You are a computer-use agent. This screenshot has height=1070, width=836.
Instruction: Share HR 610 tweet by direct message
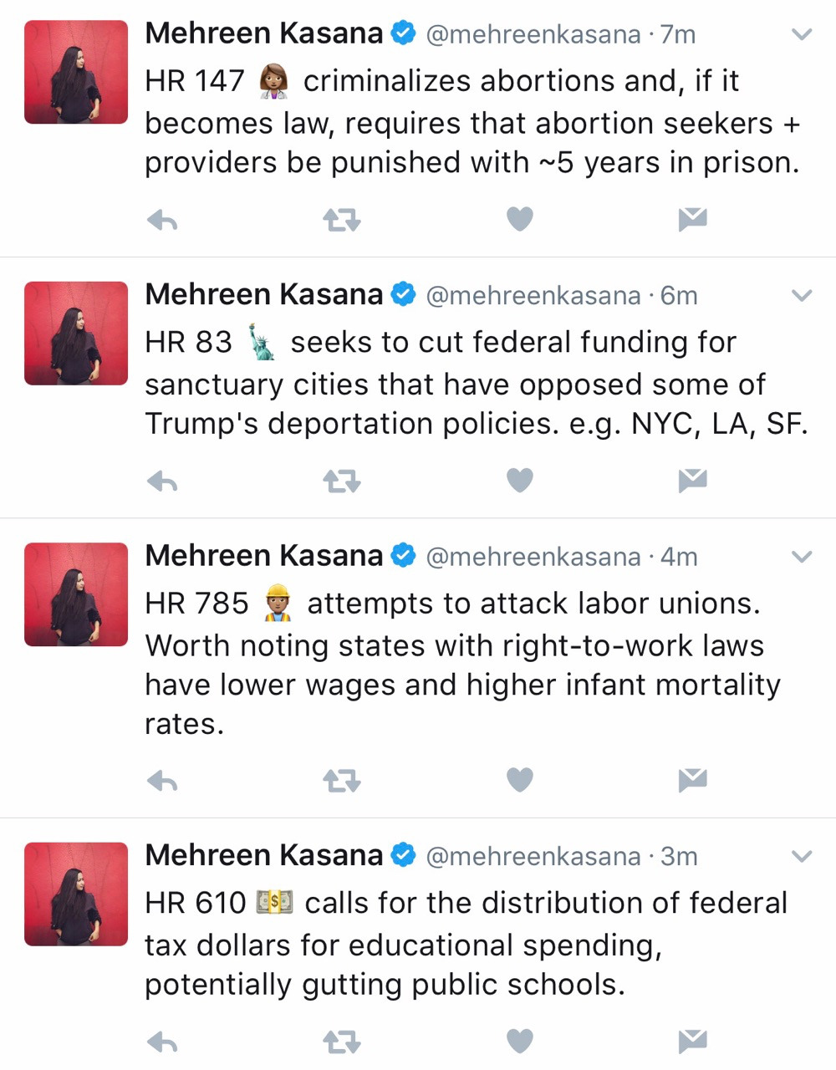tap(692, 1041)
